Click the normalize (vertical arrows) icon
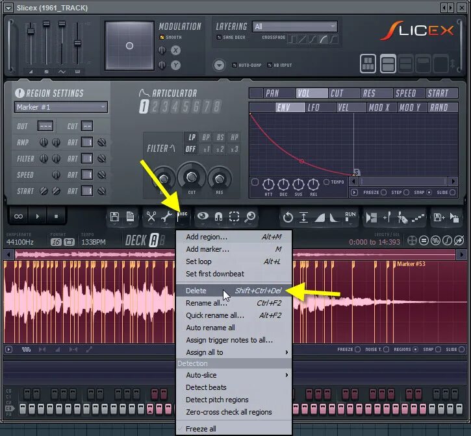This screenshot has height=436, width=471. (303, 217)
